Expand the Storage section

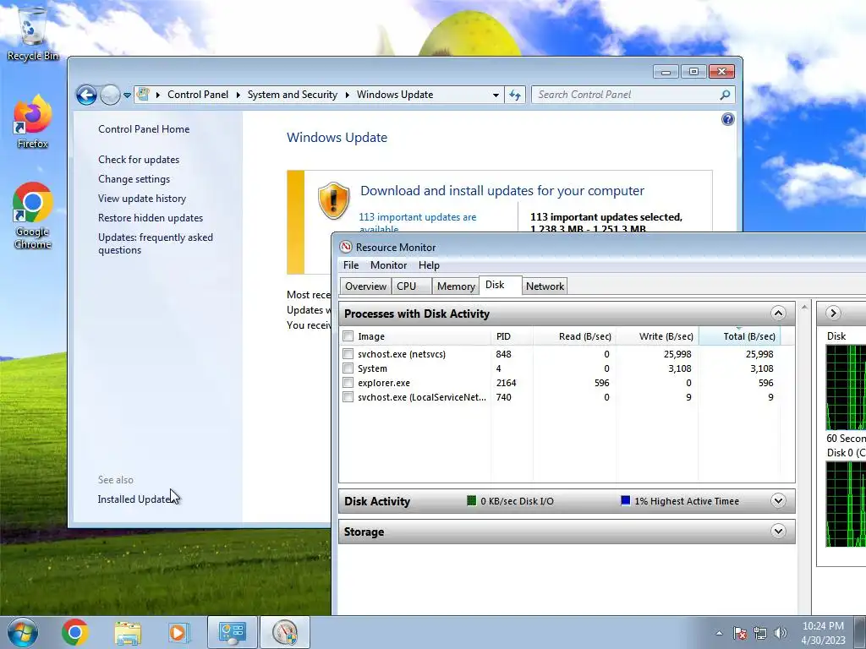coord(778,532)
